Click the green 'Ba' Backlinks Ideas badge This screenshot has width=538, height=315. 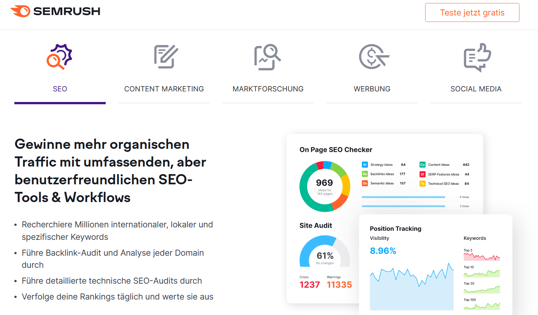point(365,174)
